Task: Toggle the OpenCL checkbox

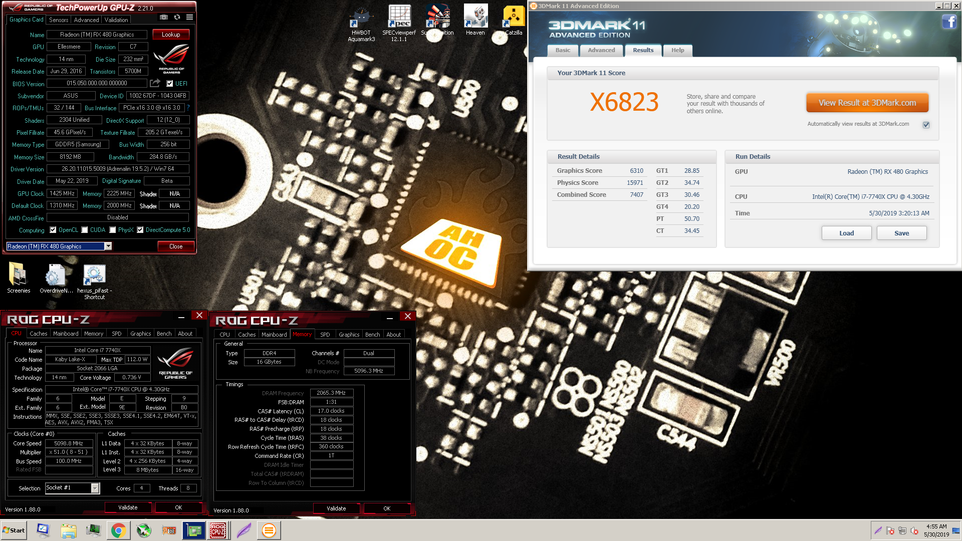Action: tap(53, 230)
